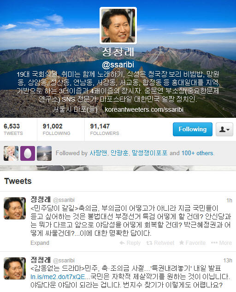
Task: Click the Favorite star icon on first tweet
Action: (182, 243)
